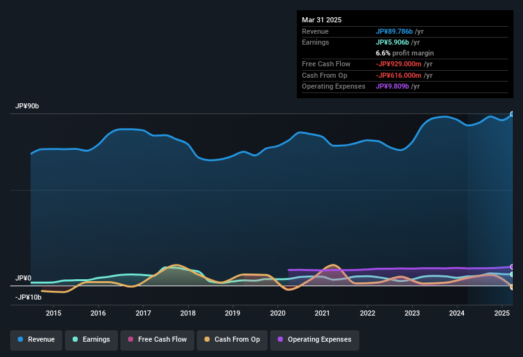Click the Cash From Op label in the tooltip

(324, 75)
